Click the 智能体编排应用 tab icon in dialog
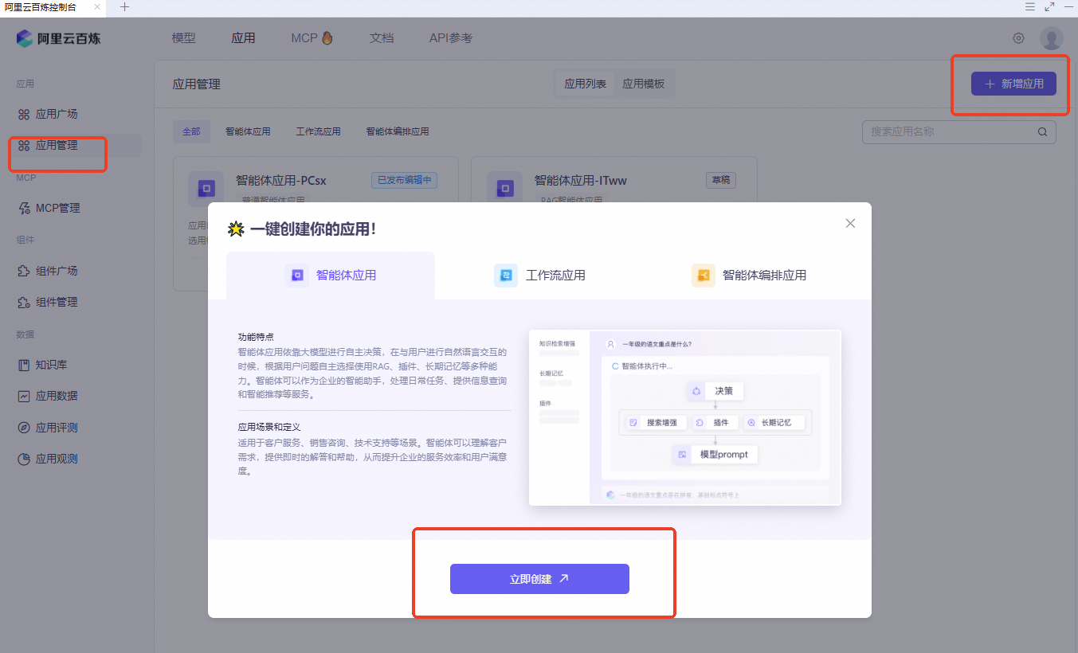The image size is (1078, 653). pos(703,276)
